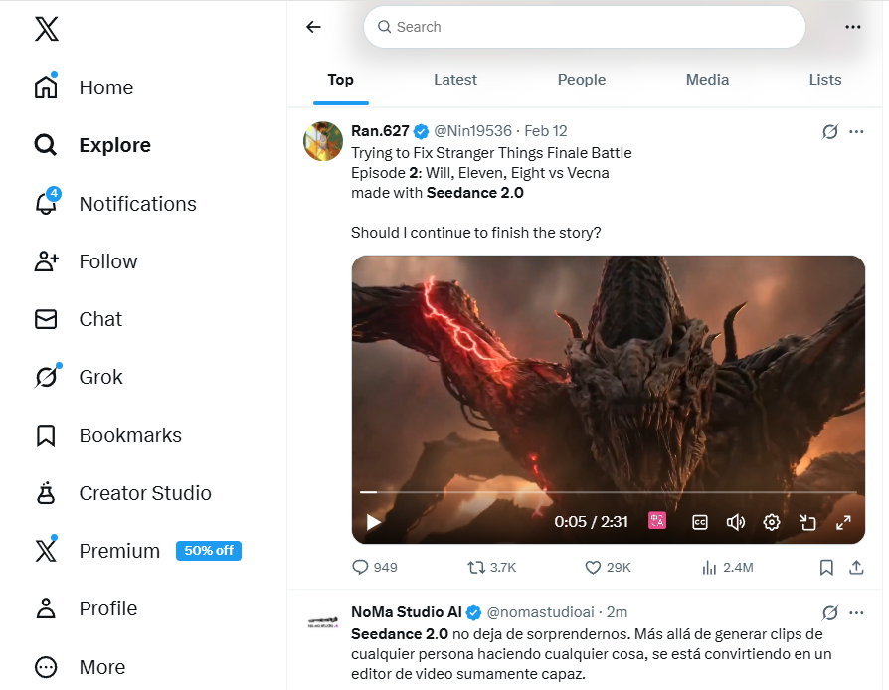Open Notifications with 4 badge
This screenshot has height=690, width=889.
coord(115,204)
